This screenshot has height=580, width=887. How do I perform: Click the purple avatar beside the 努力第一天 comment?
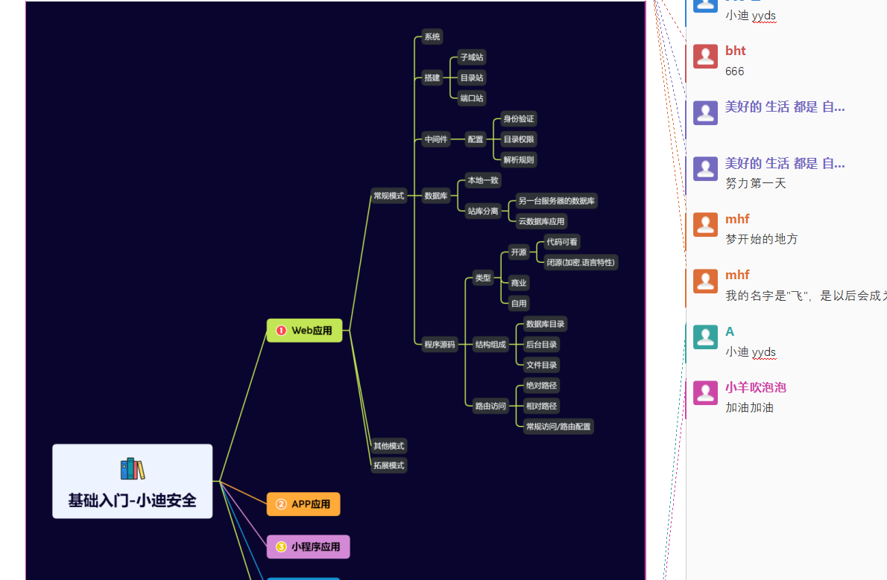pos(705,169)
